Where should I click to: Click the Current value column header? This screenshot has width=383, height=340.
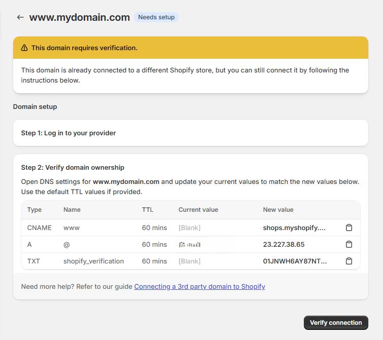(198, 209)
